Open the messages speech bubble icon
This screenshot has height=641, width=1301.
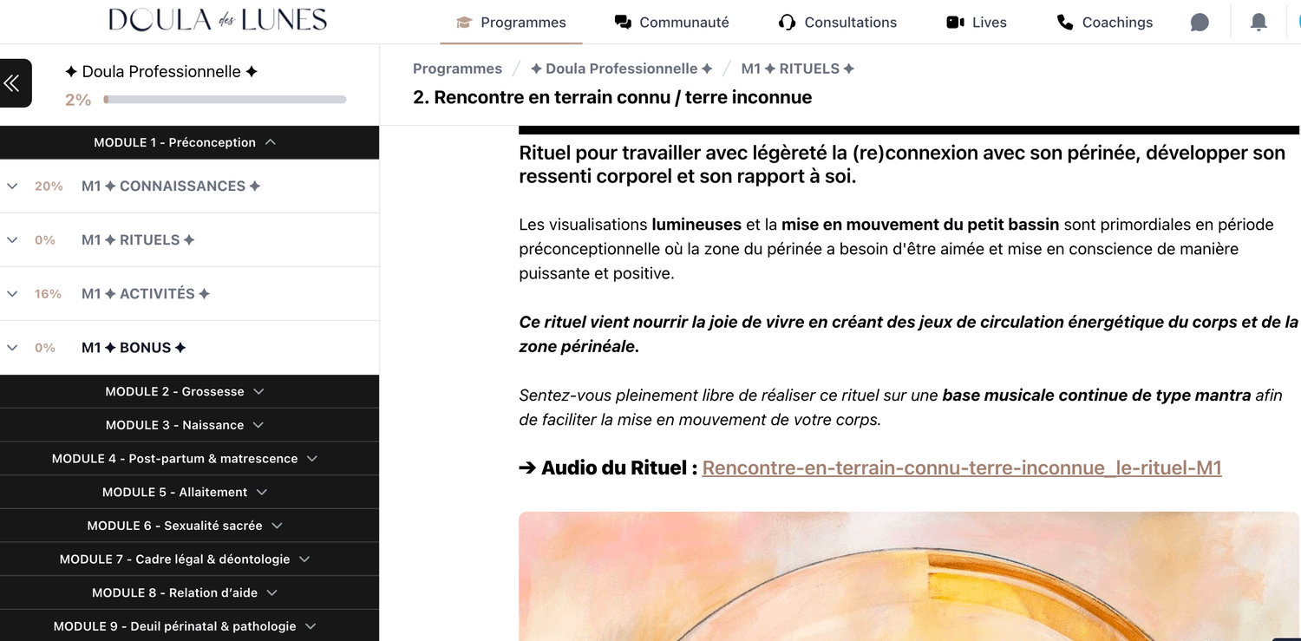point(1200,23)
